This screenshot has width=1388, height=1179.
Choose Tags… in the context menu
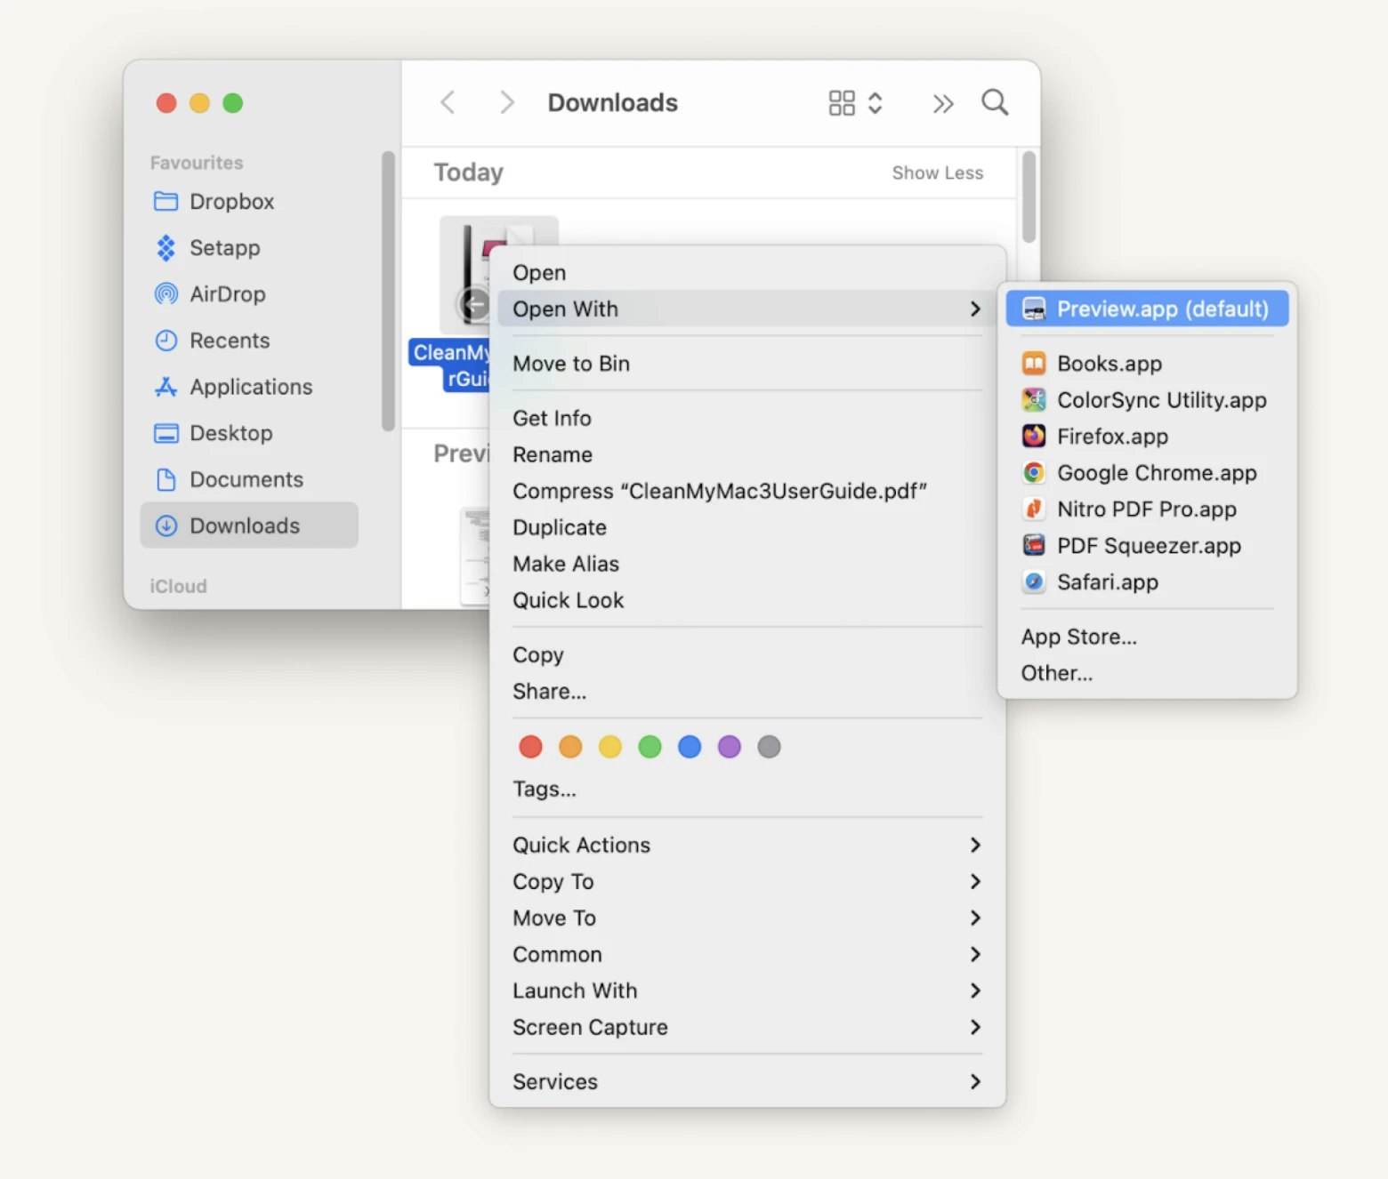(x=747, y=790)
